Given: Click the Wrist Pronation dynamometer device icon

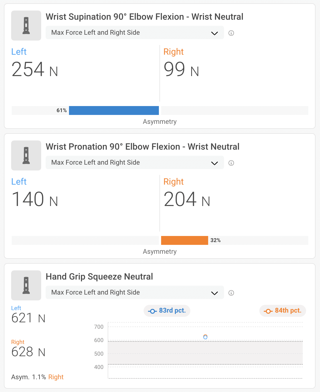Looking at the screenshot, I should 26,155.
